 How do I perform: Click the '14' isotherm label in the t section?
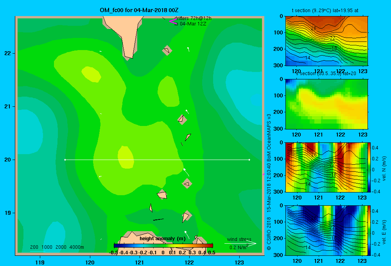pos(308,58)
